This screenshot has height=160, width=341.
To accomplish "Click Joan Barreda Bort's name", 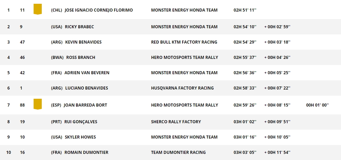I will pyautogui.click(x=85, y=105).
